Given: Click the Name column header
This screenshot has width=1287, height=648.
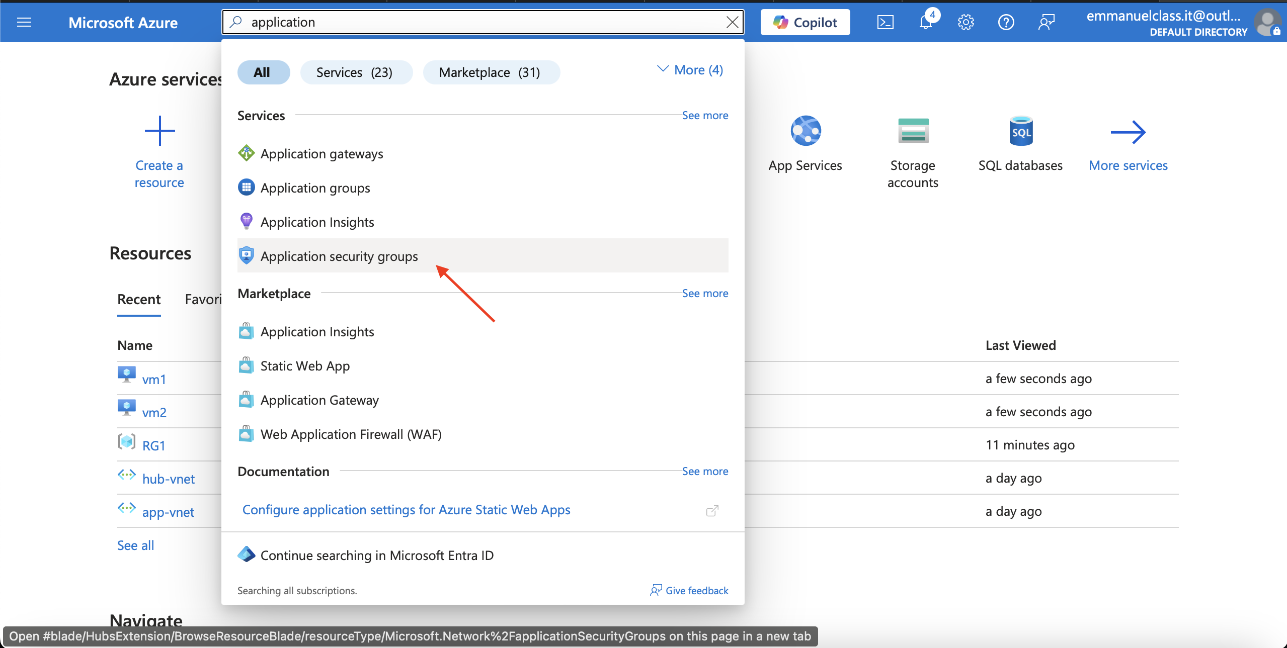Looking at the screenshot, I should pyautogui.click(x=135, y=345).
